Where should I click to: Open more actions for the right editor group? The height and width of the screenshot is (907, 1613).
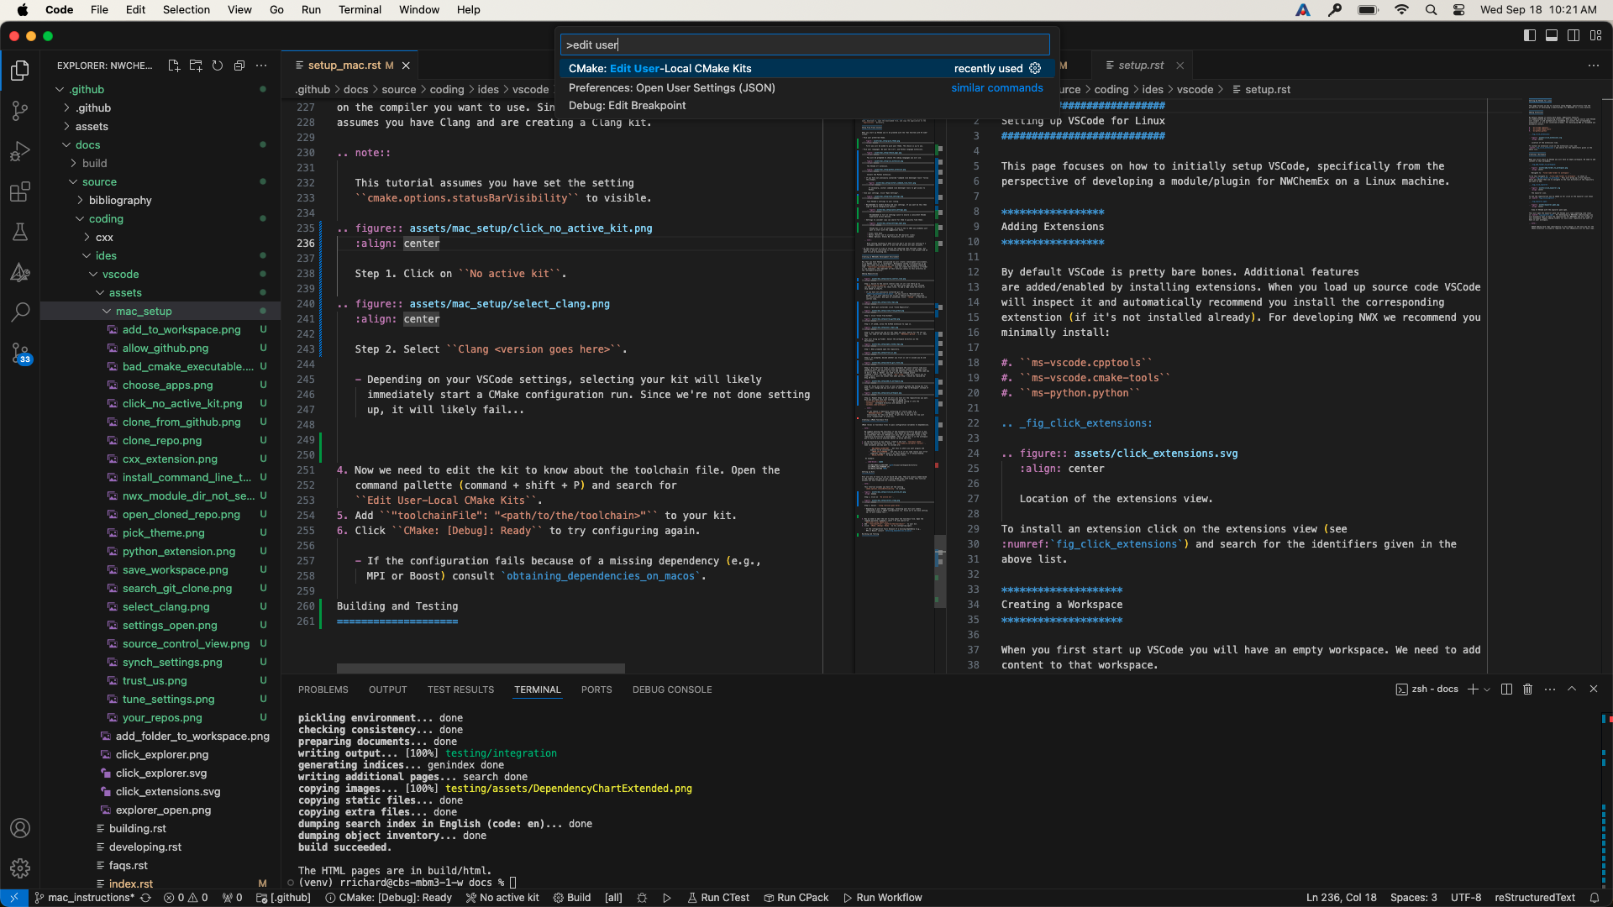(1594, 66)
